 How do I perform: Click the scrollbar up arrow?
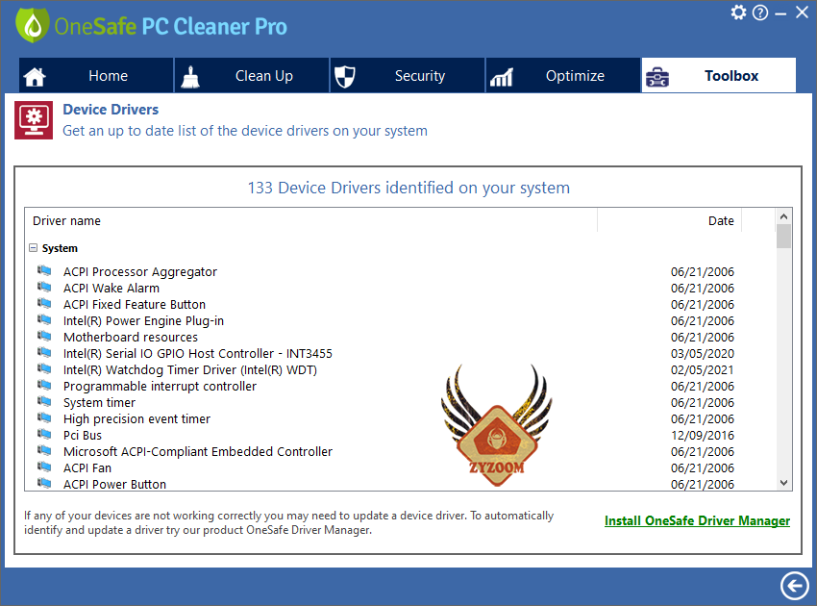click(783, 215)
